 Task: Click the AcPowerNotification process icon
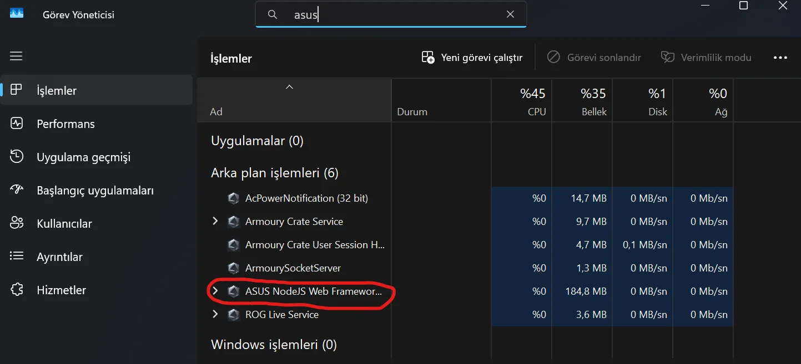click(x=234, y=198)
